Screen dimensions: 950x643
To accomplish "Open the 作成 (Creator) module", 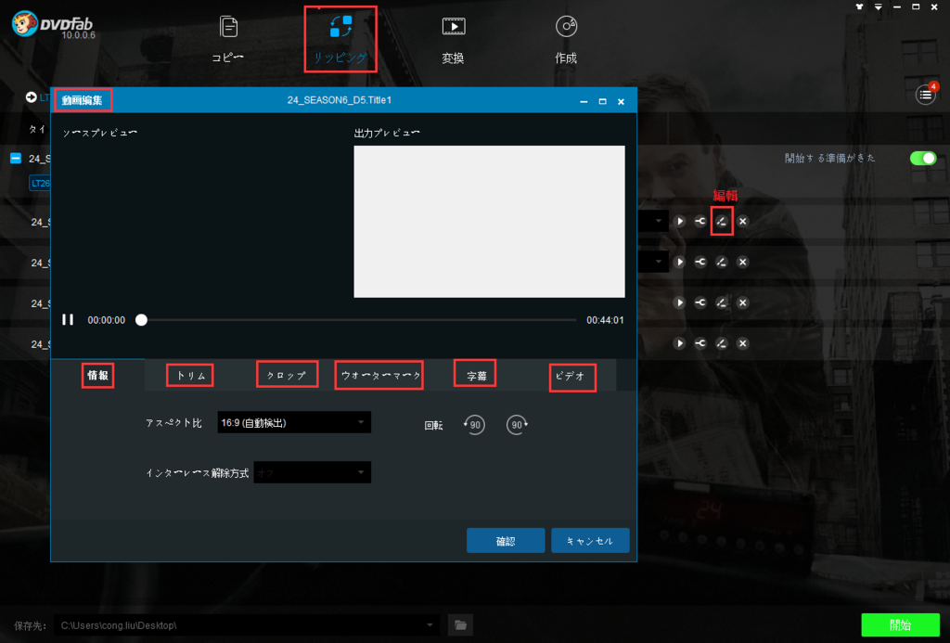I will (x=566, y=39).
